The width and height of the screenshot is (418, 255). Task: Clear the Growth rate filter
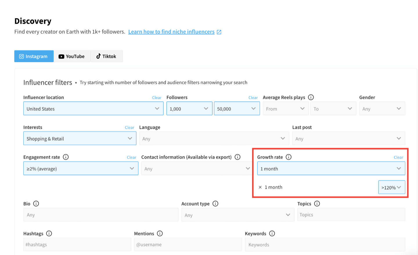coord(399,158)
